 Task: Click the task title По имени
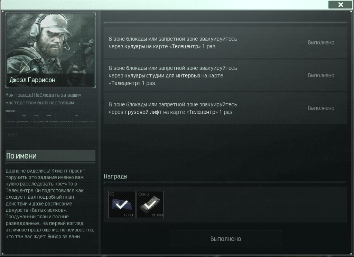[21, 156]
